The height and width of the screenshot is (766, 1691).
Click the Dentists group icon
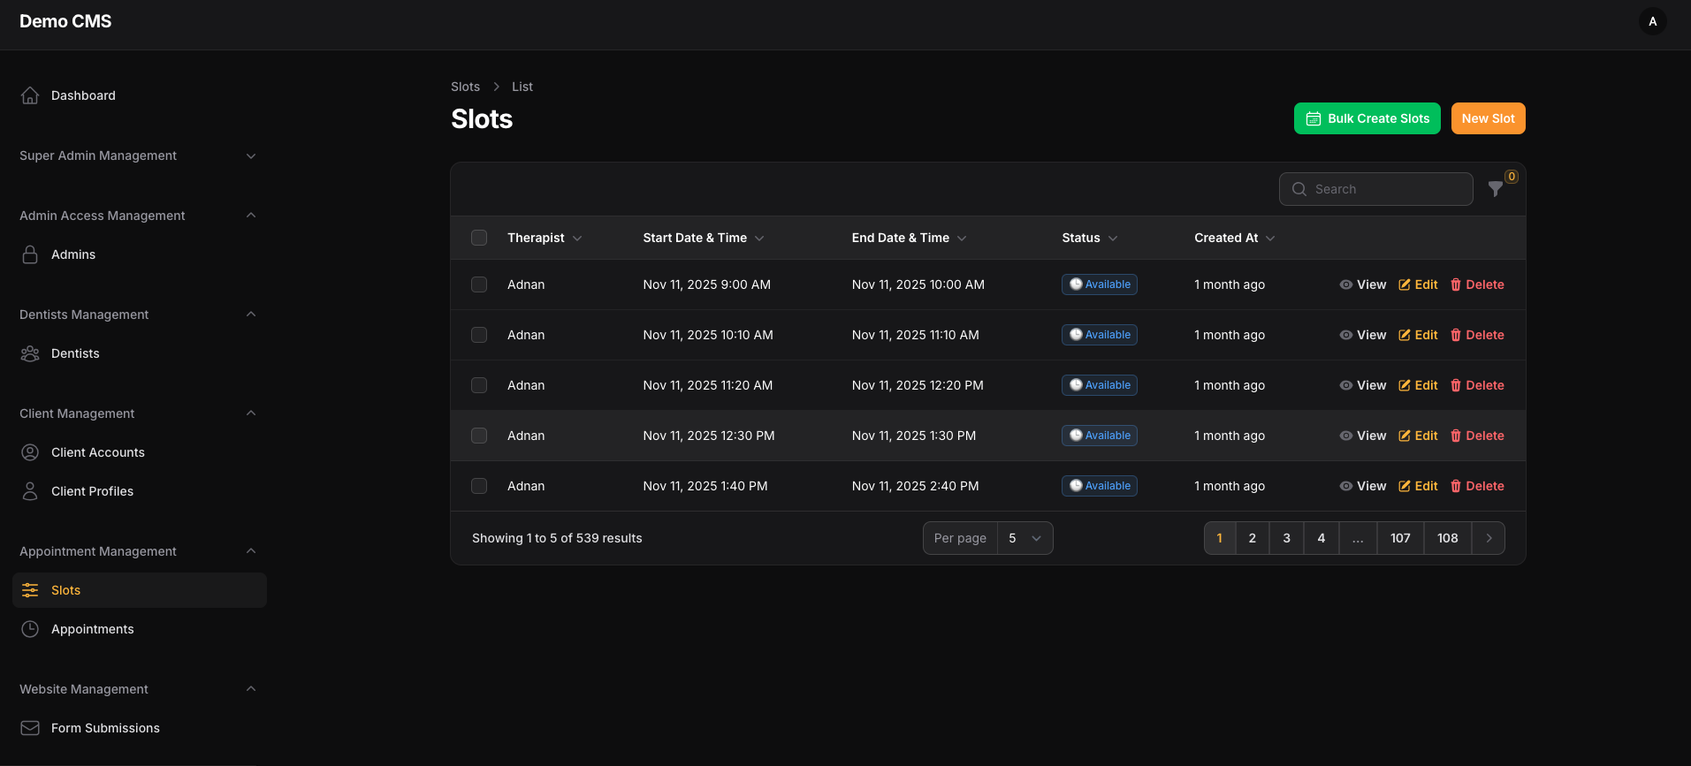click(30, 353)
